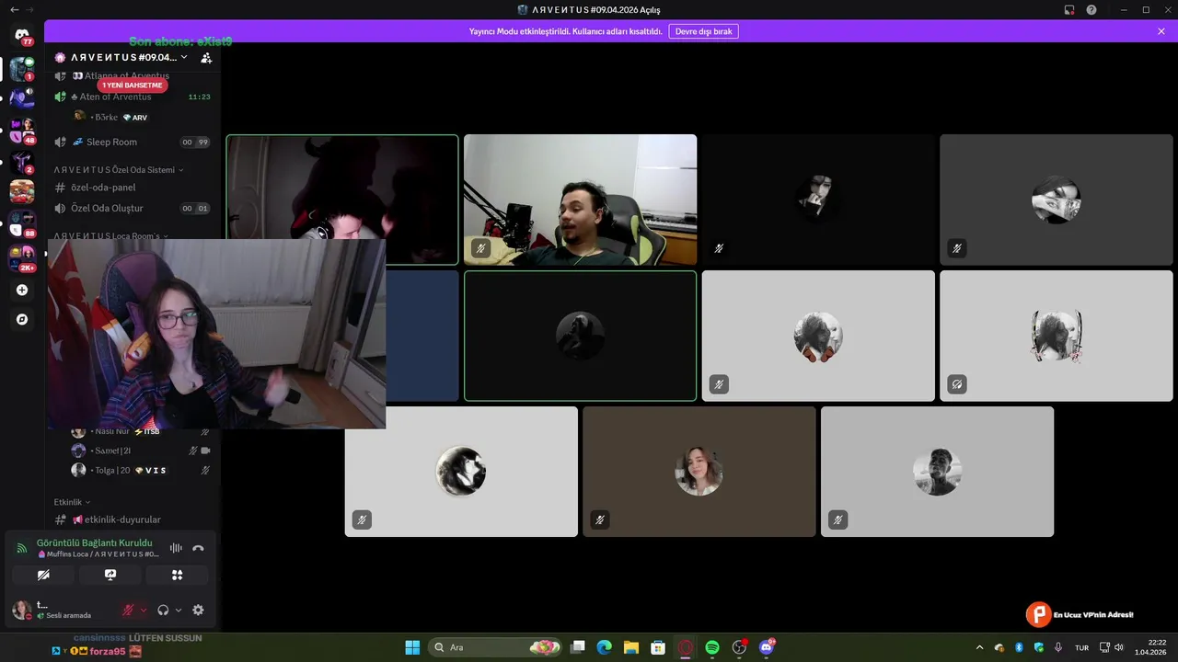Click Devre dışı bırak streamer mode button
Viewport: 1178px width, 662px height.
[x=703, y=31]
